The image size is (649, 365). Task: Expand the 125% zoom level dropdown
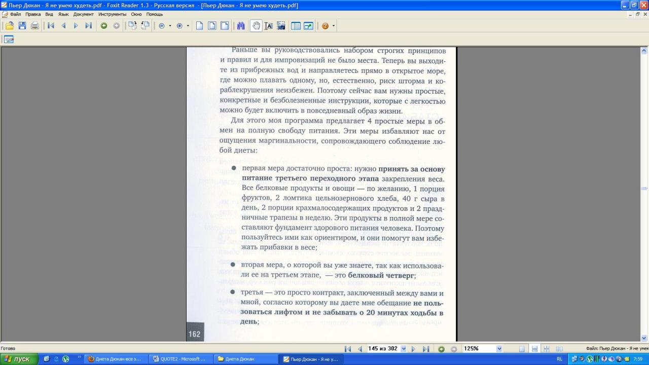pyautogui.click(x=499, y=349)
